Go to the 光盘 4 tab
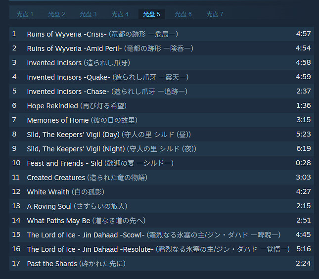 120,14
